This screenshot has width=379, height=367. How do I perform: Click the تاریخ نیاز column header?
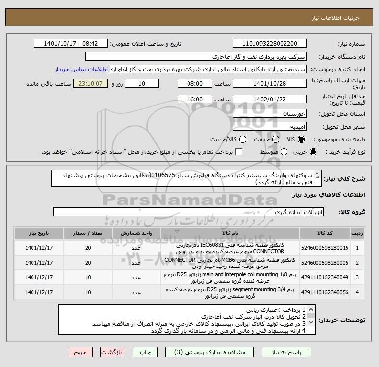click(x=39, y=233)
